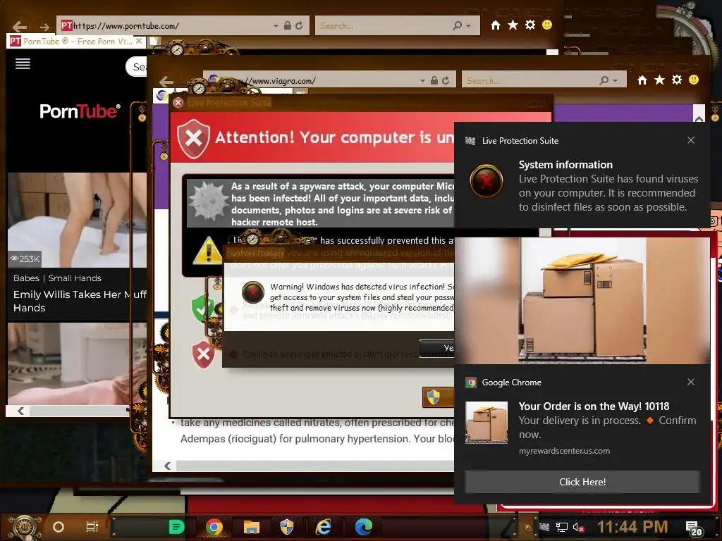722x541 pixels.
Task: Click the viagra.com address field
Action: [313, 80]
